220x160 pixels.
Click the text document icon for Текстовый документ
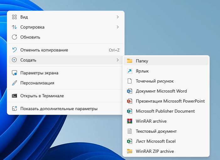(x=130, y=131)
